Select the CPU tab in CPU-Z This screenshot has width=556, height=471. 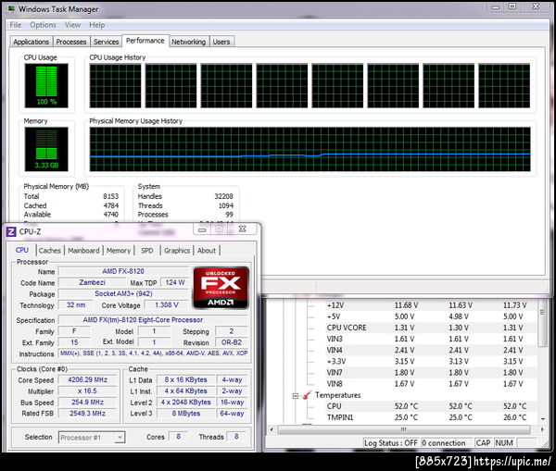22,250
